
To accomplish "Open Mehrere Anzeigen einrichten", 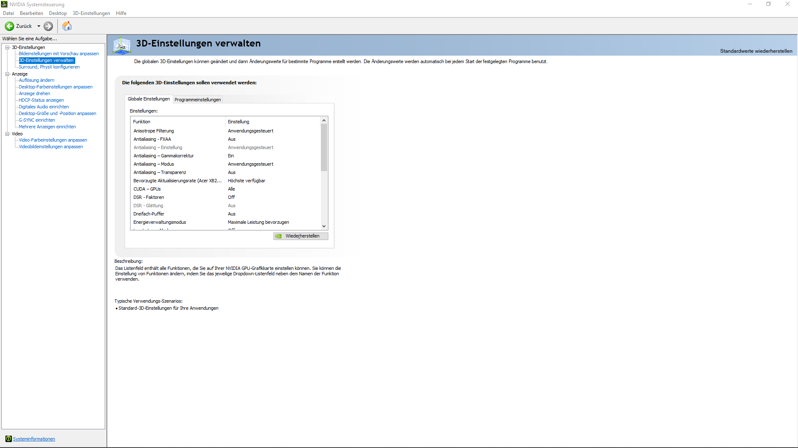I will (47, 127).
